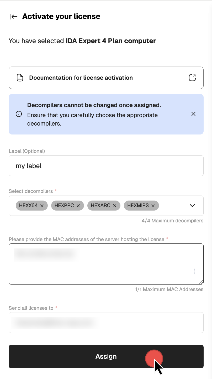This screenshot has height=379, width=212.
Task: Open Documentation for license activation link
Action: [x=81, y=78]
